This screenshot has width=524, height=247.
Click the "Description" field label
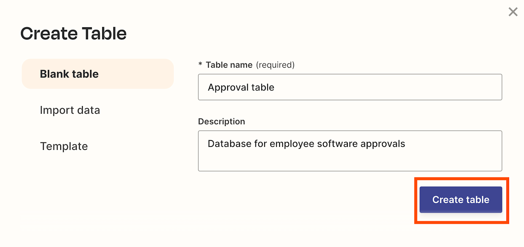pyautogui.click(x=222, y=121)
